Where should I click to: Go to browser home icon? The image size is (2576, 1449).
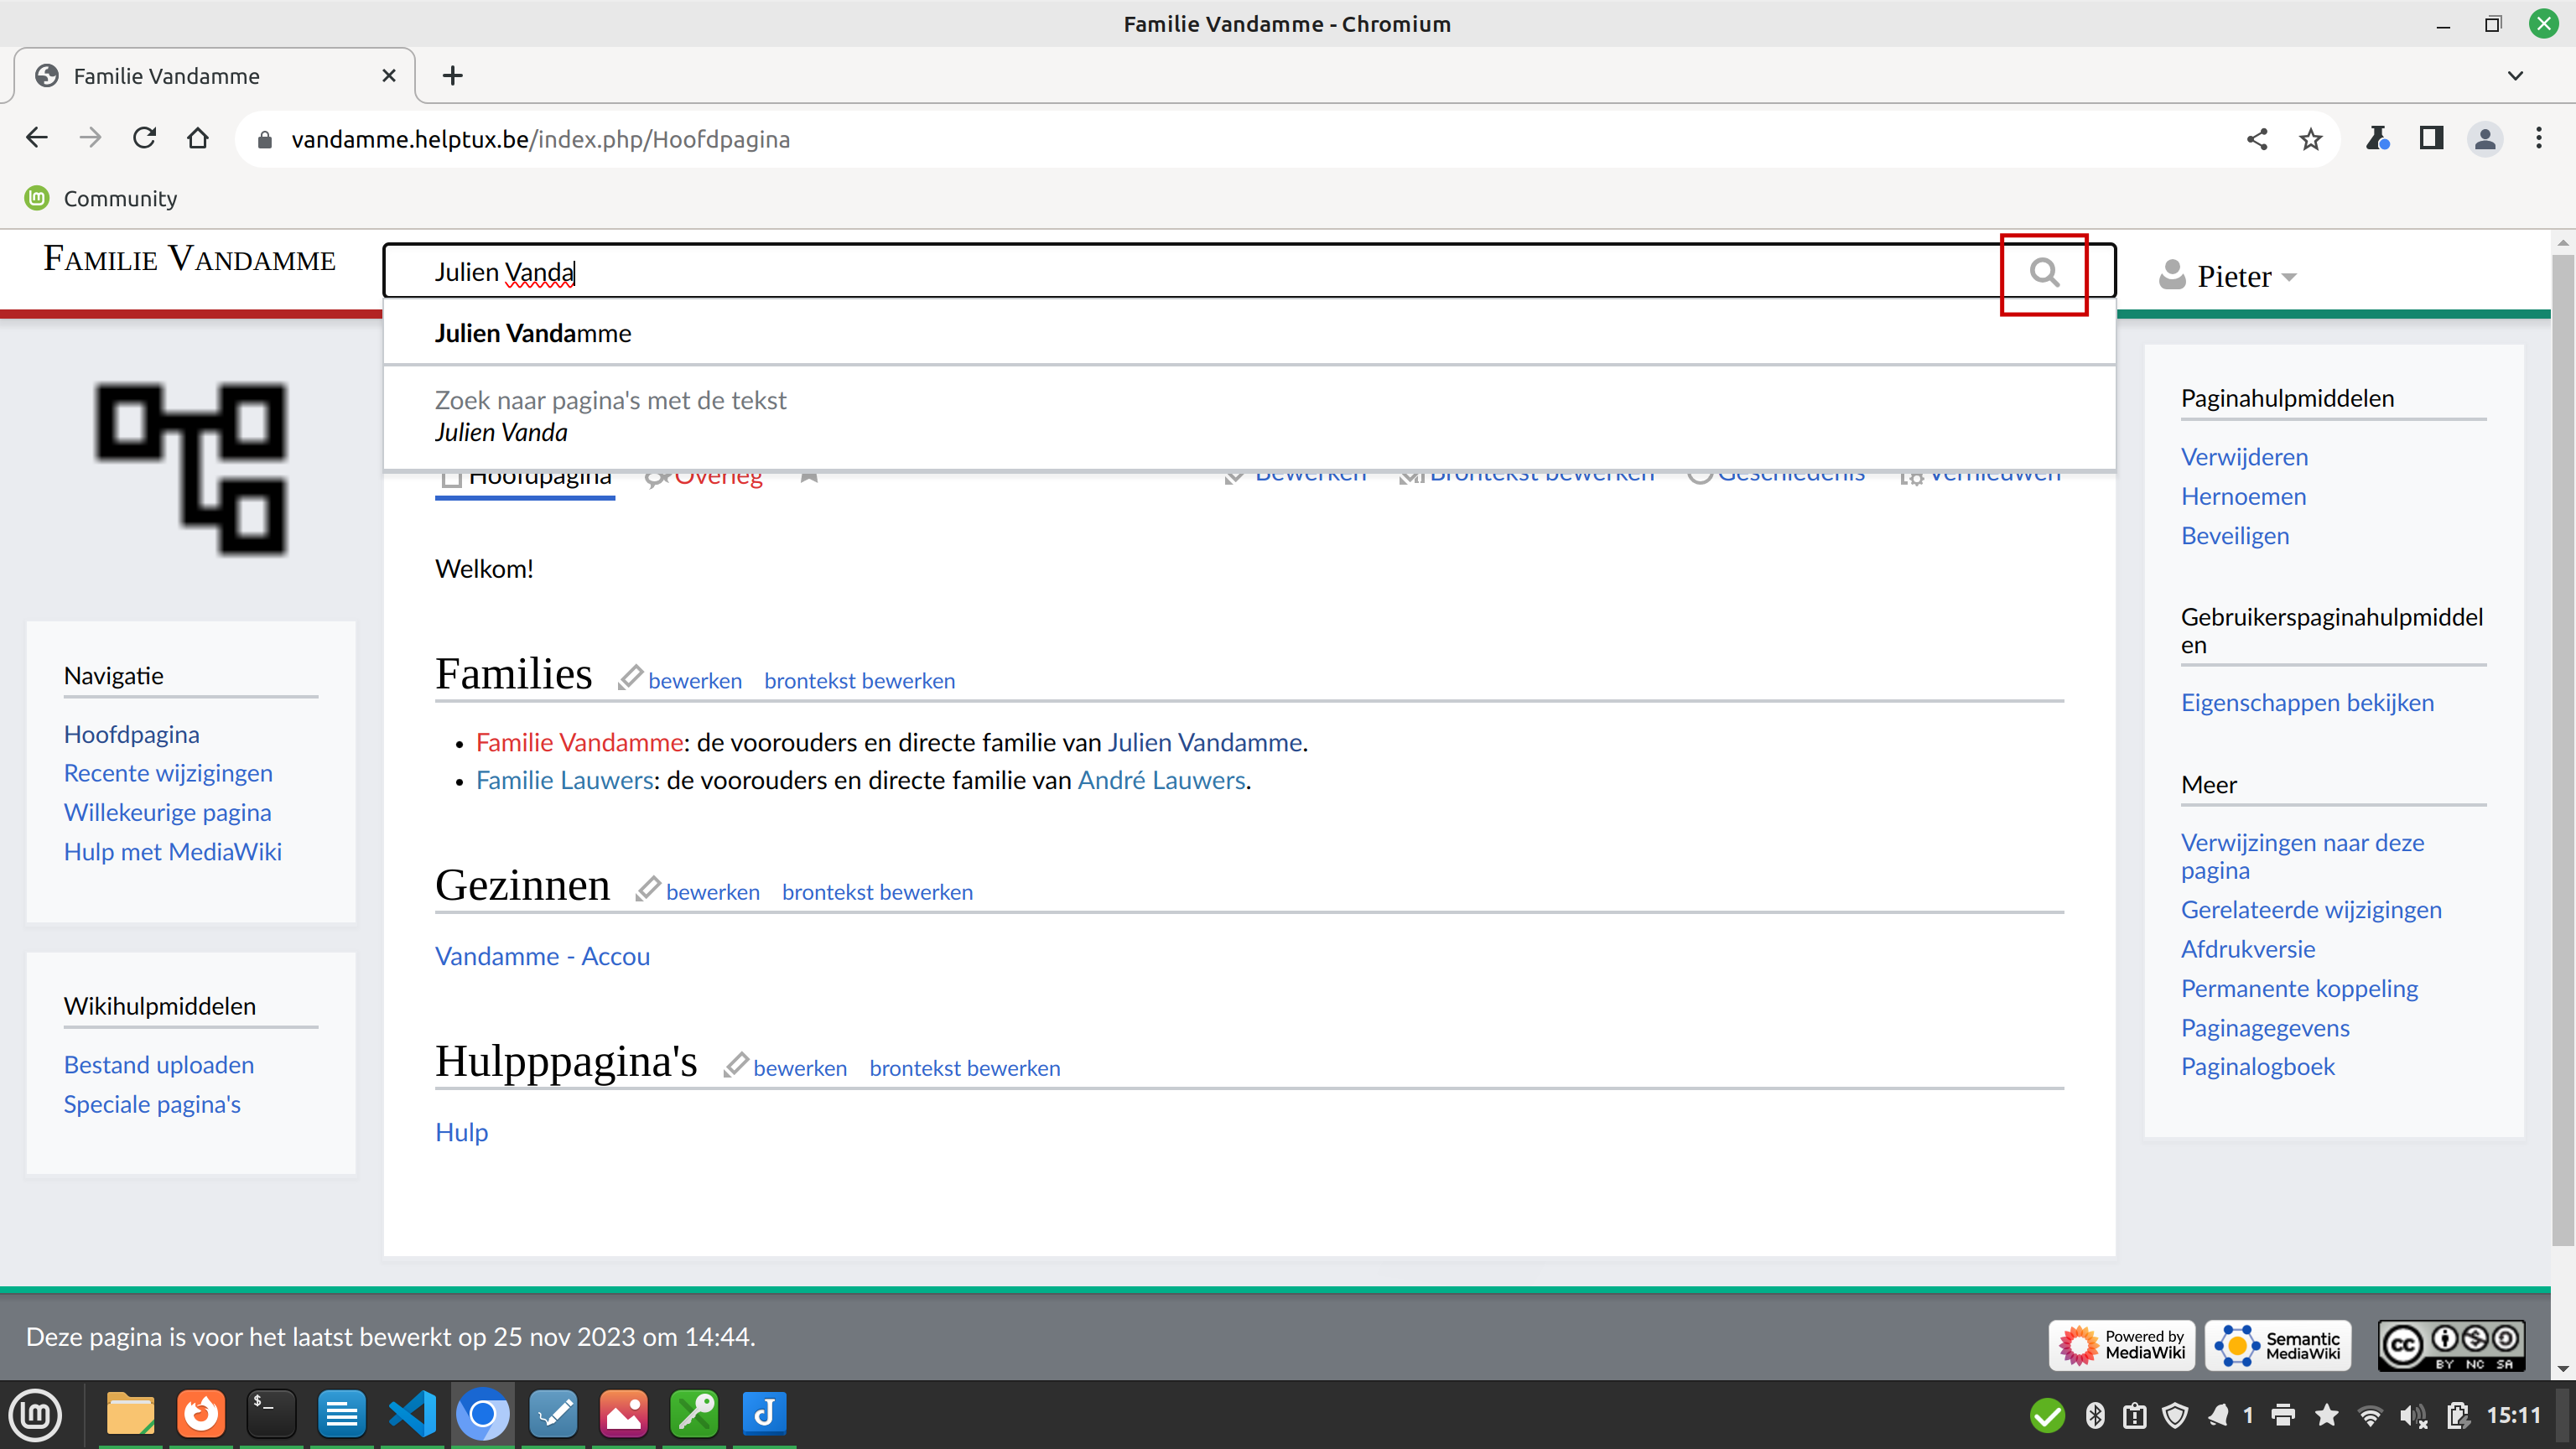[x=198, y=138]
